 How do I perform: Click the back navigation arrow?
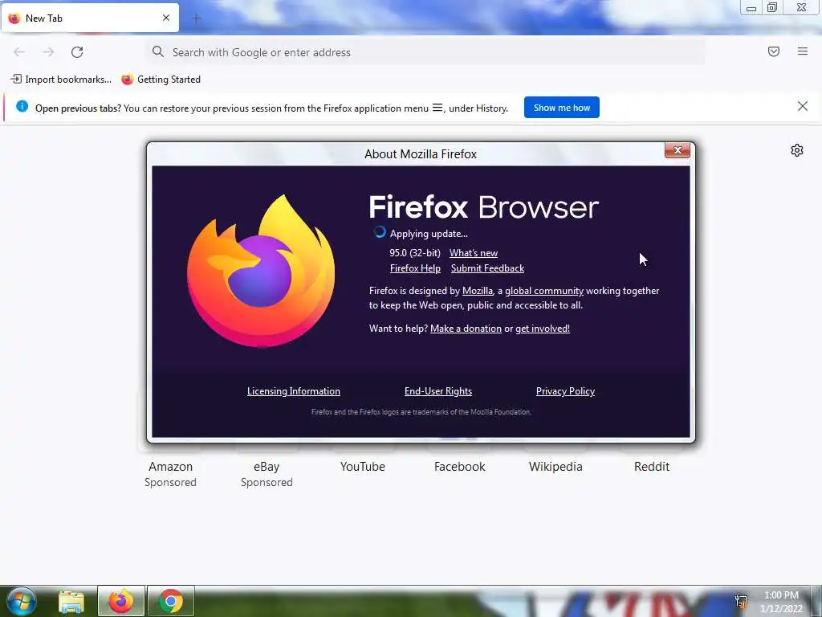pos(19,52)
